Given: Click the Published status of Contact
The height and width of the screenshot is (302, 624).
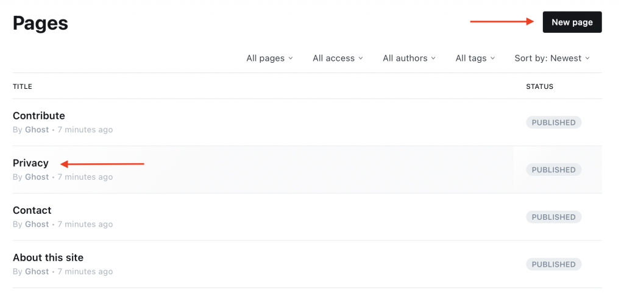Looking at the screenshot, I should [x=553, y=217].
